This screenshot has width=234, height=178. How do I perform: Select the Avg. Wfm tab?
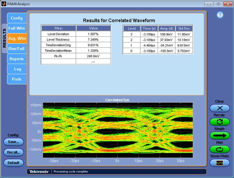tap(17, 39)
